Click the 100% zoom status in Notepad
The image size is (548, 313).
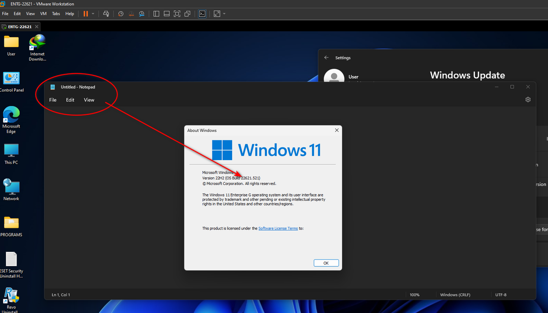pyautogui.click(x=414, y=295)
